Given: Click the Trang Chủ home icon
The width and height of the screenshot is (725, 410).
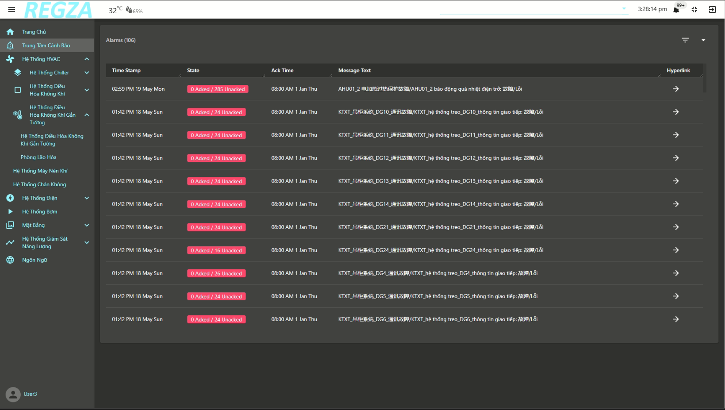Looking at the screenshot, I should (x=10, y=32).
